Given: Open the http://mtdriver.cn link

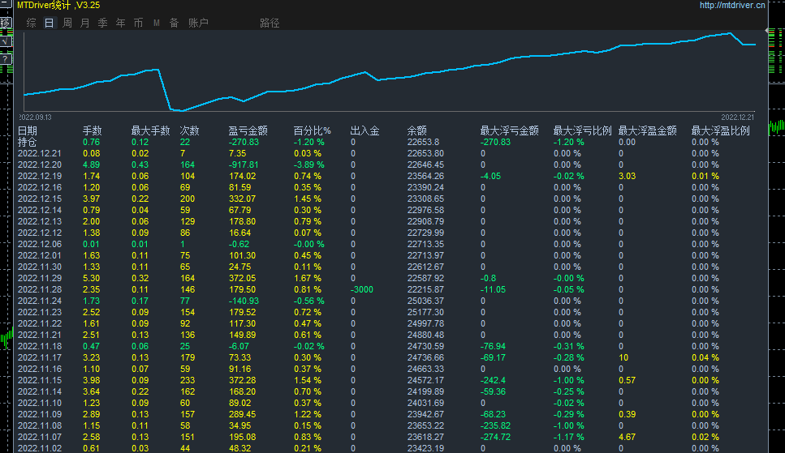Looking at the screenshot, I should tap(732, 5).
